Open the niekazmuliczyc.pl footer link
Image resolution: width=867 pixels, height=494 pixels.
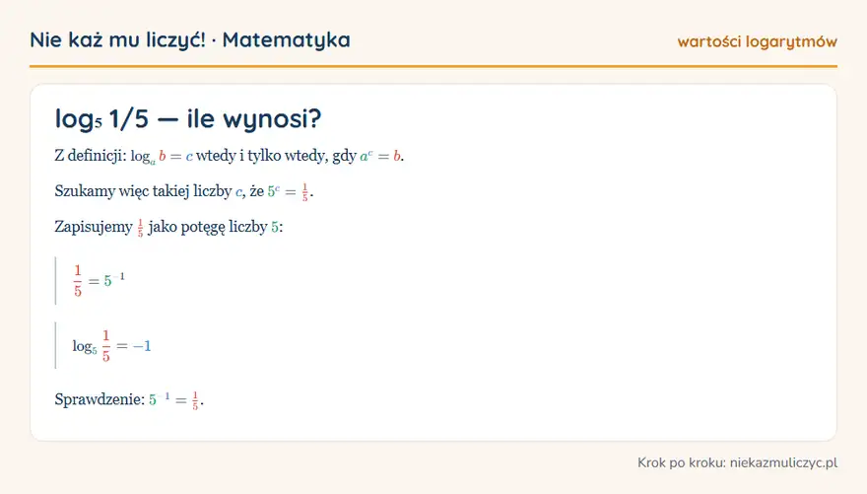(x=783, y=463)
